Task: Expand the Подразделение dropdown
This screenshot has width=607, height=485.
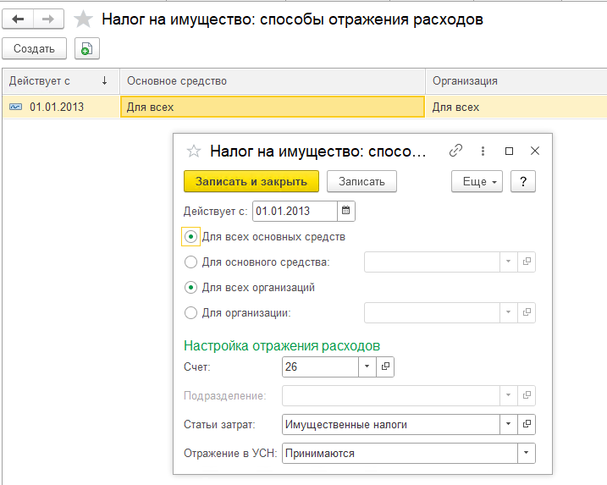Action: click(509, 395)
